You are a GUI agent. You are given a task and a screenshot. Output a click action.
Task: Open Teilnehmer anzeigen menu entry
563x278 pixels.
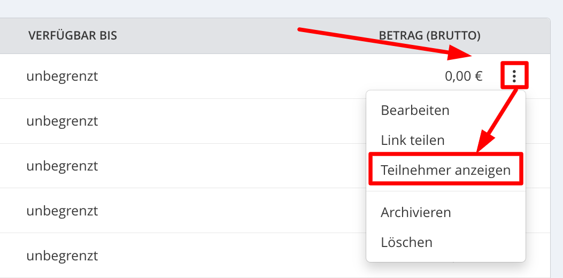click(445, 169)
